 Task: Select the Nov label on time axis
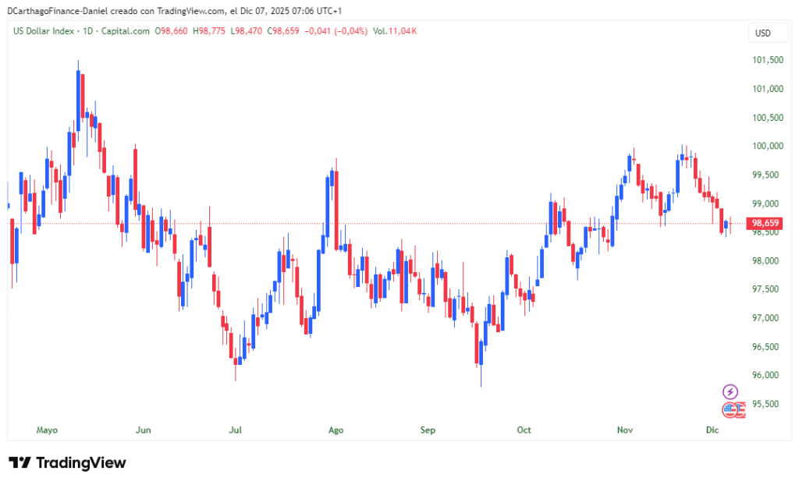click(x=624, y=430)
